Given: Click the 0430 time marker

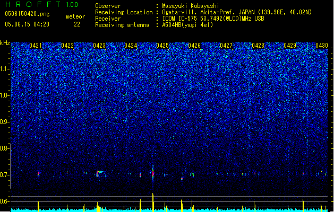Looking at the screenshot, I should tap(322, 46).
